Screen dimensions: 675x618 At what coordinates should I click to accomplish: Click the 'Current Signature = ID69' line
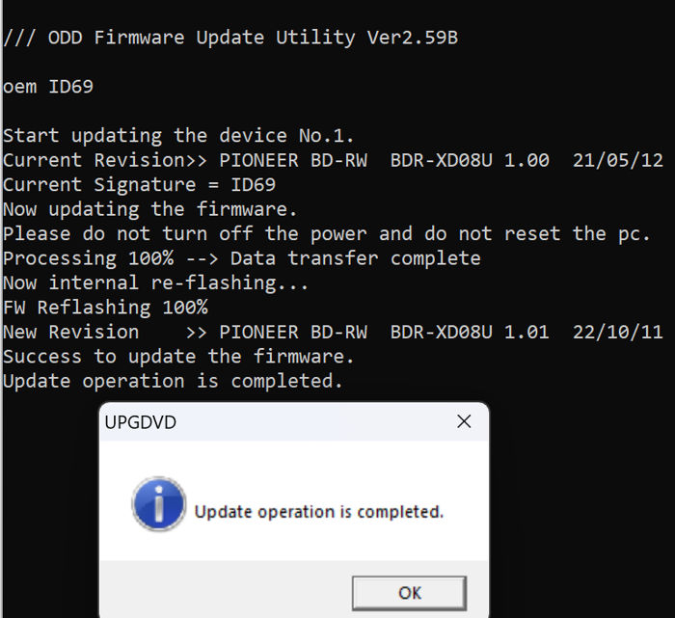click(139, 185)
